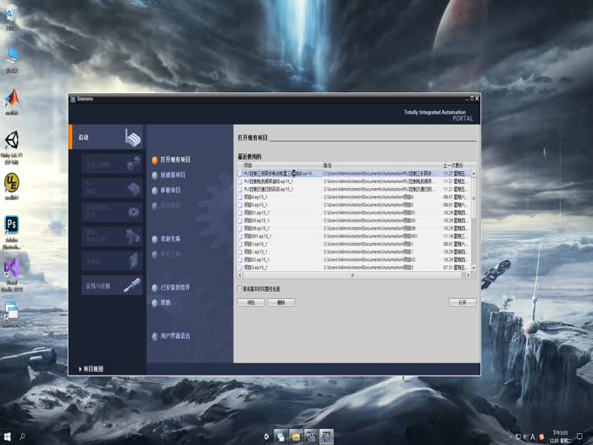Open the Online & Diagnostics (在线与诊断) portal
Viewport: 593px width, 445px height.
pos(131,286)
